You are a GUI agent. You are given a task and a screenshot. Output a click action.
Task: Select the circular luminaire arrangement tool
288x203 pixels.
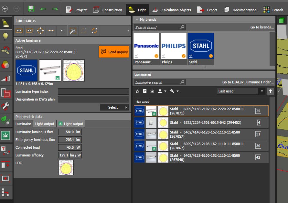click(40, 31)
